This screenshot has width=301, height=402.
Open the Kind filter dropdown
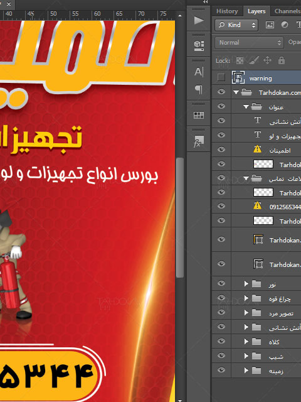pyautogui.click(x=236, y=25)
